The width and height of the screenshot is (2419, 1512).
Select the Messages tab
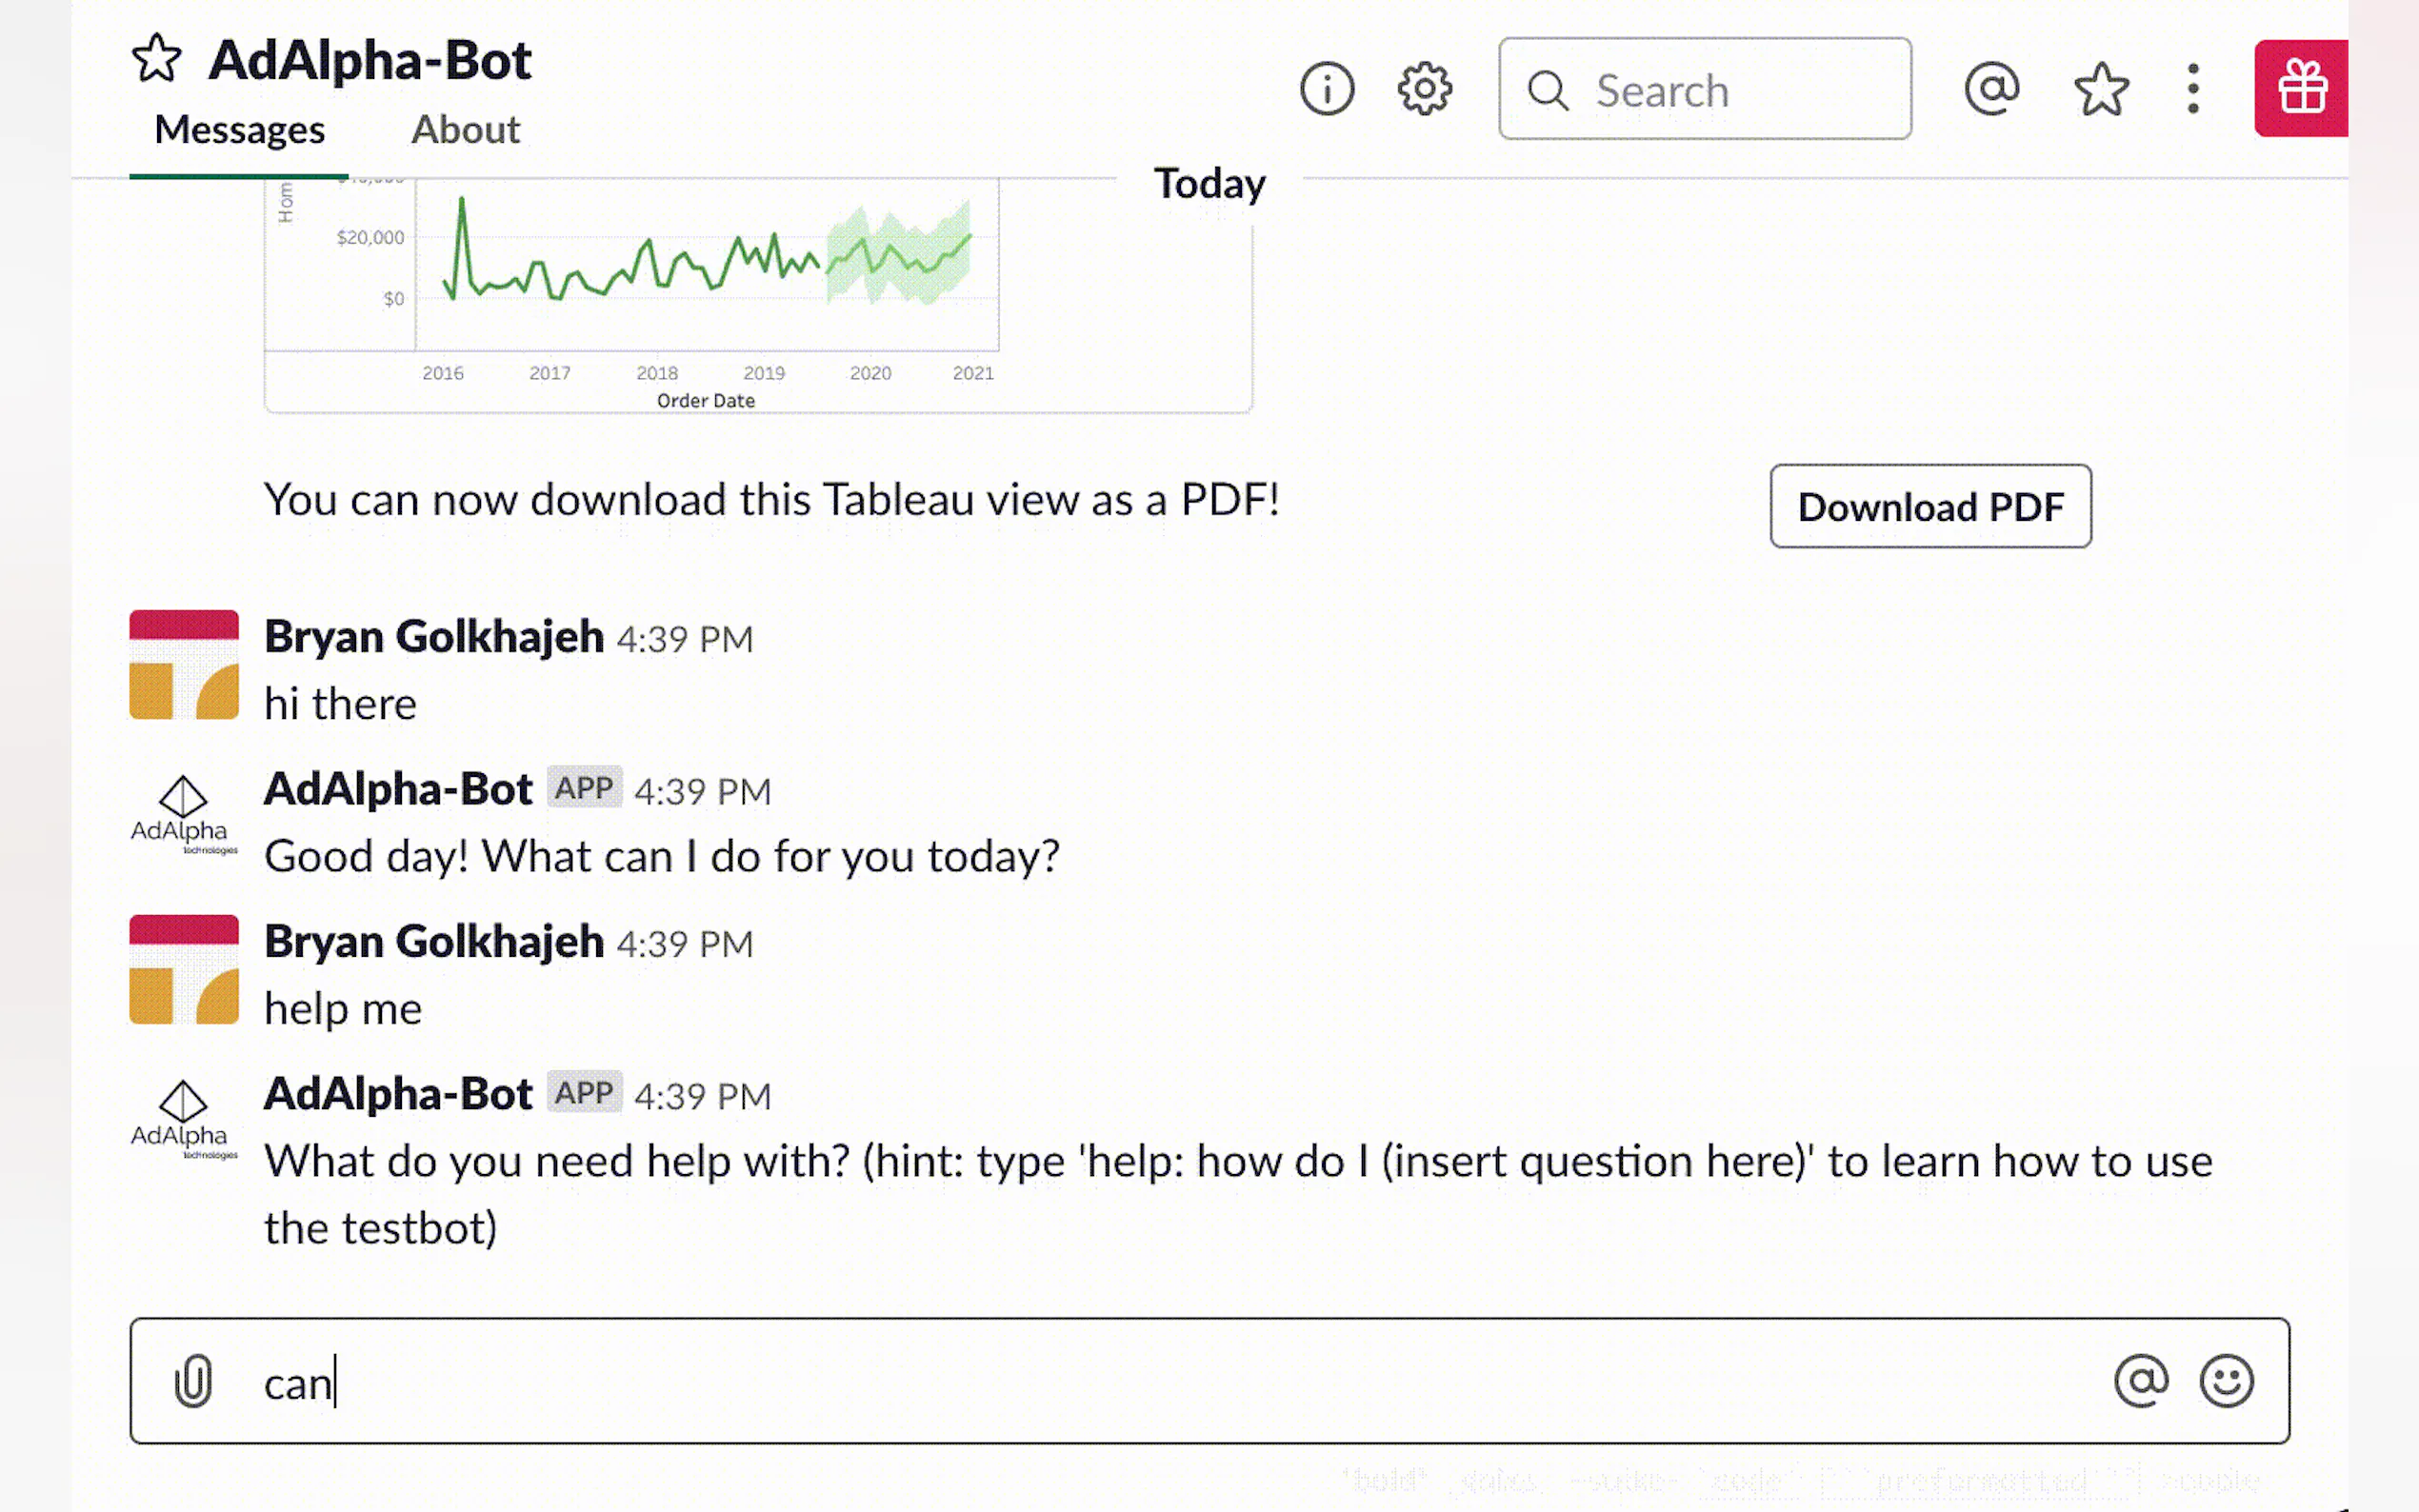[239, 130]
